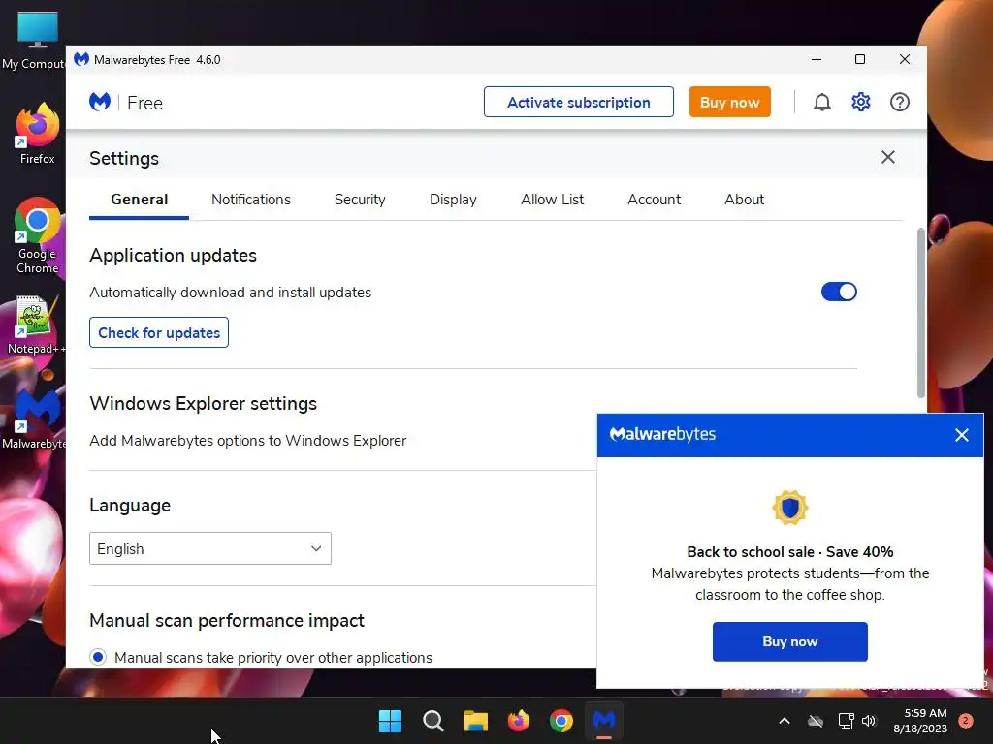The width and height of the screenshot is (993, 744).
Task: Switch to the Display tab
Action: click(x=453, y=200)
